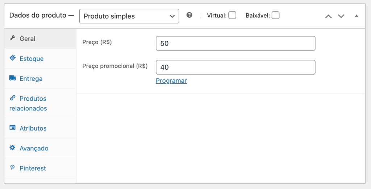This screenshot has height=189, width=371.
Task: Open the Produto simples product type dropdown
Action: pos(129,16)
